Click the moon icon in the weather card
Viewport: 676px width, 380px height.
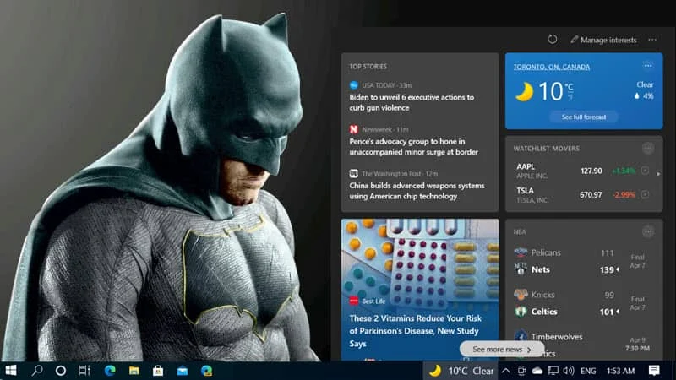coord(524,92)
